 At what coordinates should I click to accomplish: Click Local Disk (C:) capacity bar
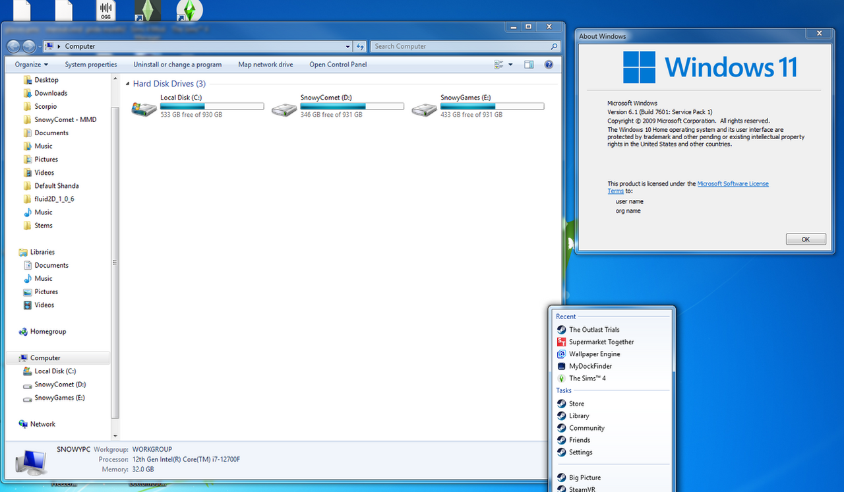[x=212, y=106]
